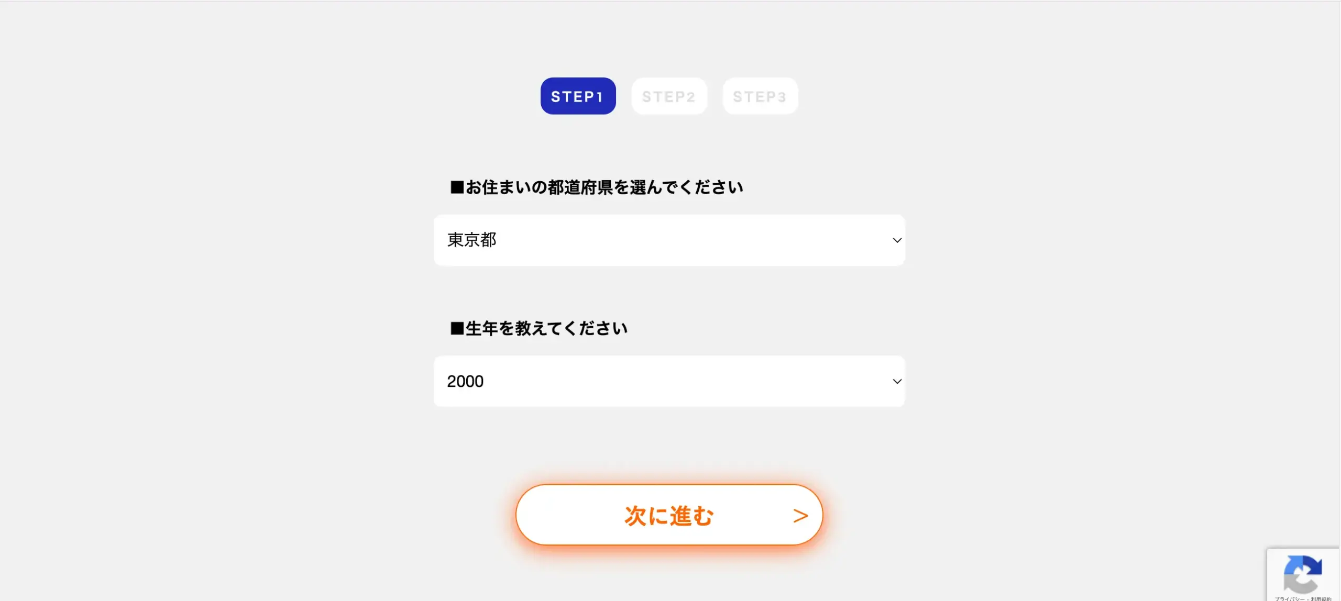Switch to the STEP3 tab
This screenshot has width=1341, height=601.
tap(760, 96)
